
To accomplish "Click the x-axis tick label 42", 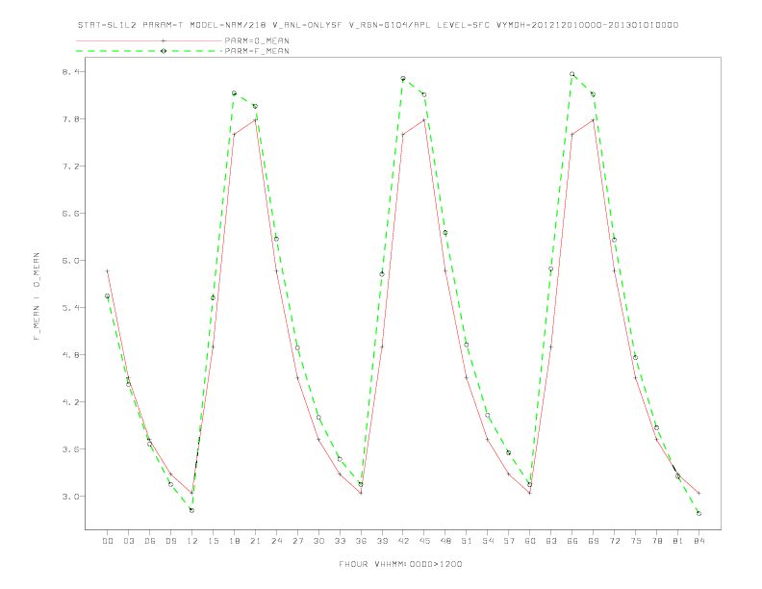I will pyautogui.click(x=403, y=541).
